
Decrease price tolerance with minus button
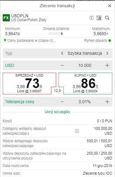click(62, 102)
